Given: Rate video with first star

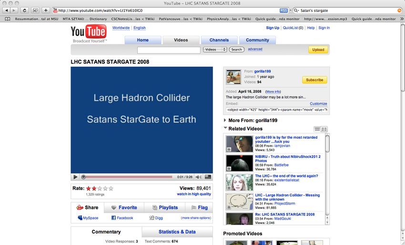Looking at the screenshot, I should click(x=89, y=188).
